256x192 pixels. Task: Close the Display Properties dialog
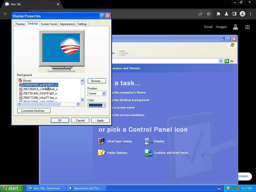tap(108, 16)
